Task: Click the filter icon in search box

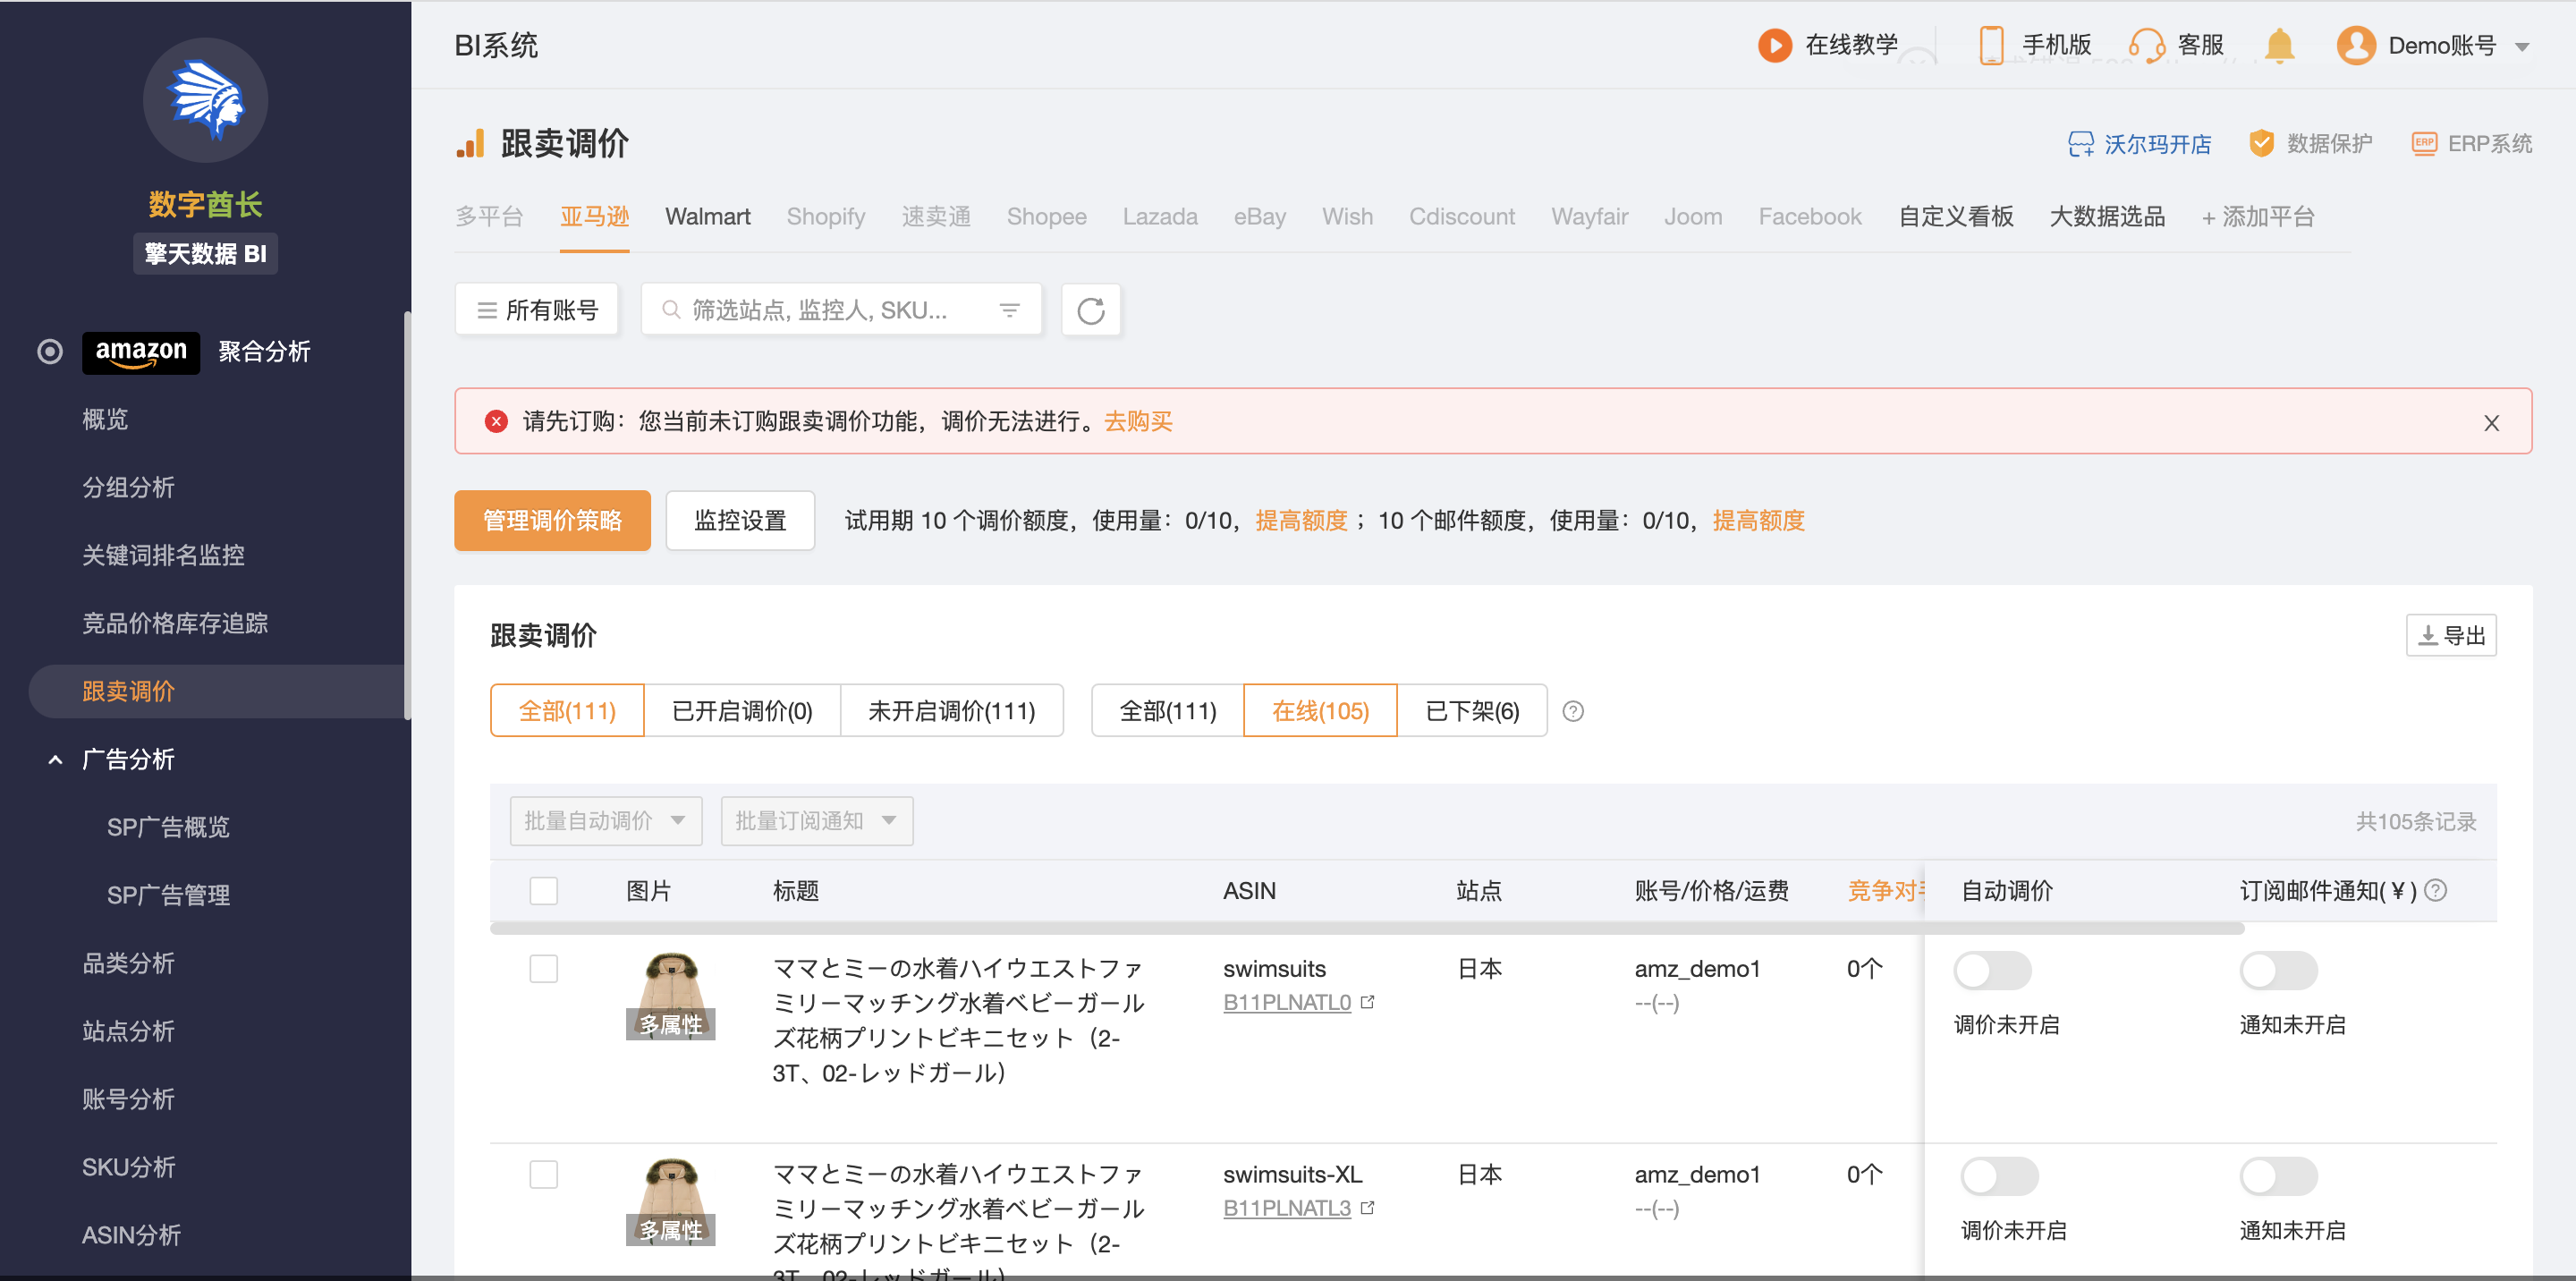Action: pos(1010,310)
